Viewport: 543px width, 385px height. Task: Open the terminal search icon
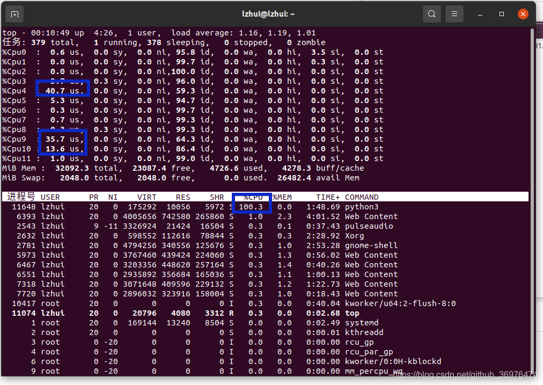coord(431,14)
